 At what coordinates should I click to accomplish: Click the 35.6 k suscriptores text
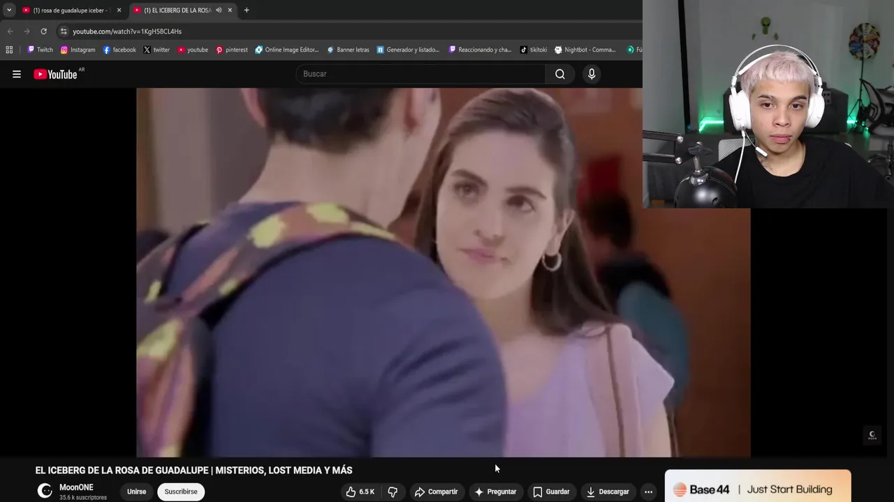(83, 498)
